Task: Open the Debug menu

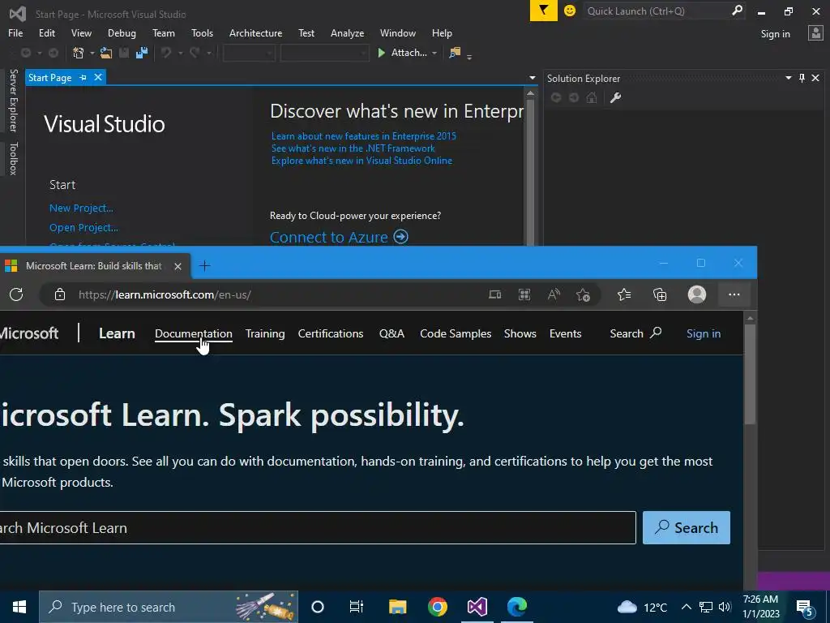Action: click(122, 32)
